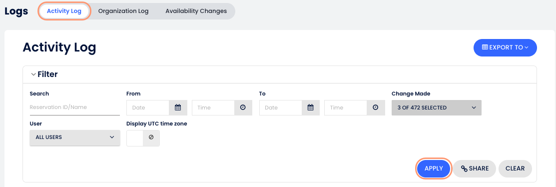Open the Change Made dropdown

(x=437, y=107)
